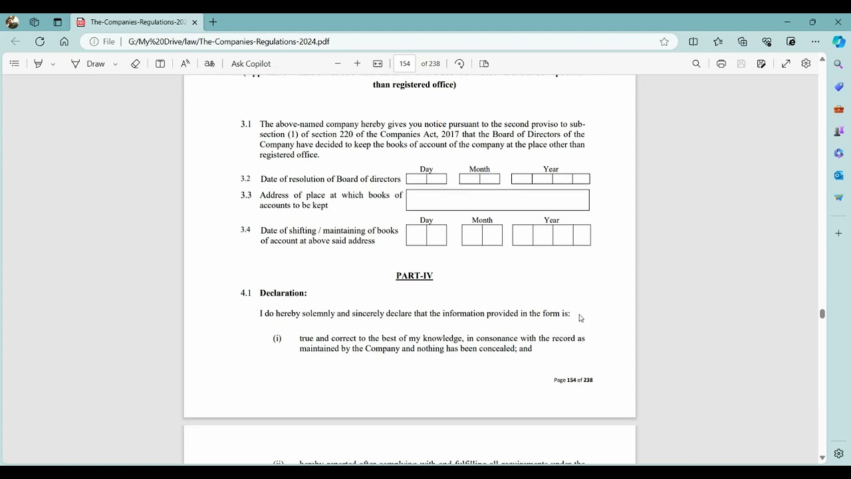Open the Edge extension icon beside essentials
The image size is (851, 479).
coord(791,41)
